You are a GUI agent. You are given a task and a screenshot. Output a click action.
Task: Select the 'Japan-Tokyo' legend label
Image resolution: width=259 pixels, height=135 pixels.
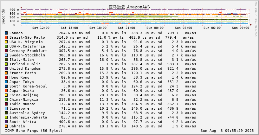pos(22,82)
